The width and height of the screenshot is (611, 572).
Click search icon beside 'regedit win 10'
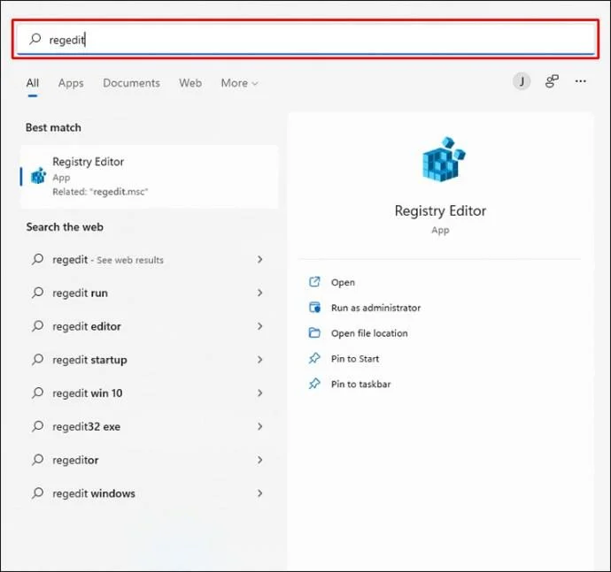pyautogui.click(x=37, y=393)
